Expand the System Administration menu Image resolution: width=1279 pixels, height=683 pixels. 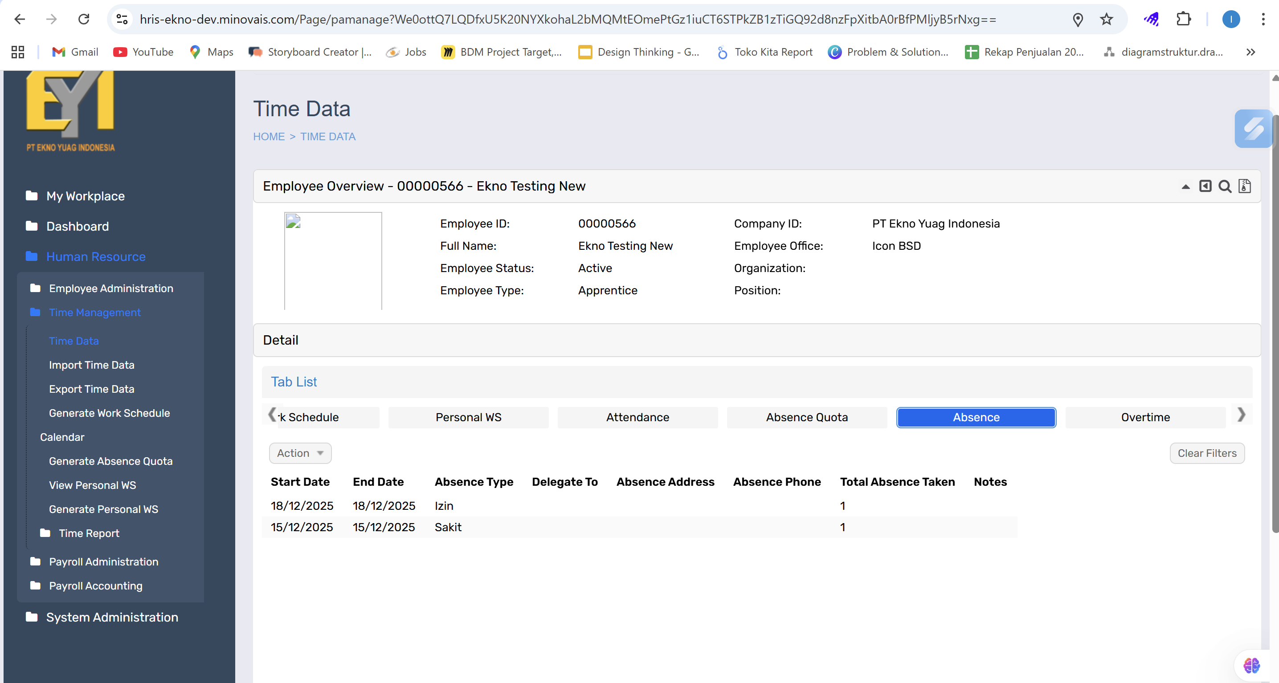click(112, 617)
